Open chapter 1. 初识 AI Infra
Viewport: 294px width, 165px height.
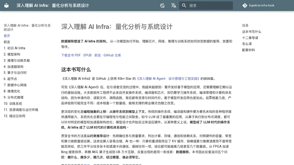pos(14,48)
